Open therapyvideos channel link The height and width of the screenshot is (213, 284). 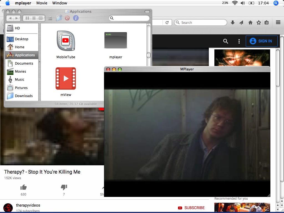(28, 205)
